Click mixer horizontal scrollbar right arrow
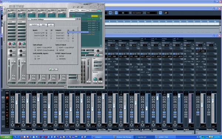Screen dimensions: 222x139 coord(193,133)
